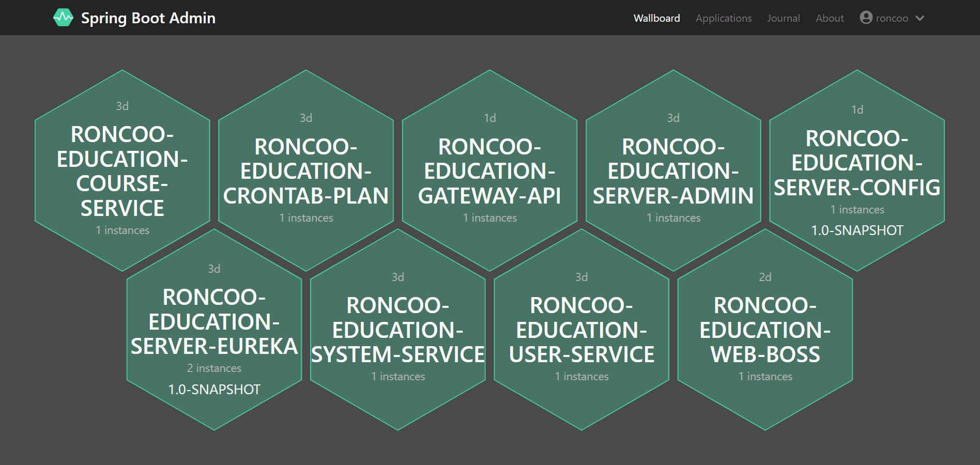The height and width of the screenshot is (465, 980).
Task: Click the '2 instances' label on SERVER-EUREKA
Action: point(214,368)
